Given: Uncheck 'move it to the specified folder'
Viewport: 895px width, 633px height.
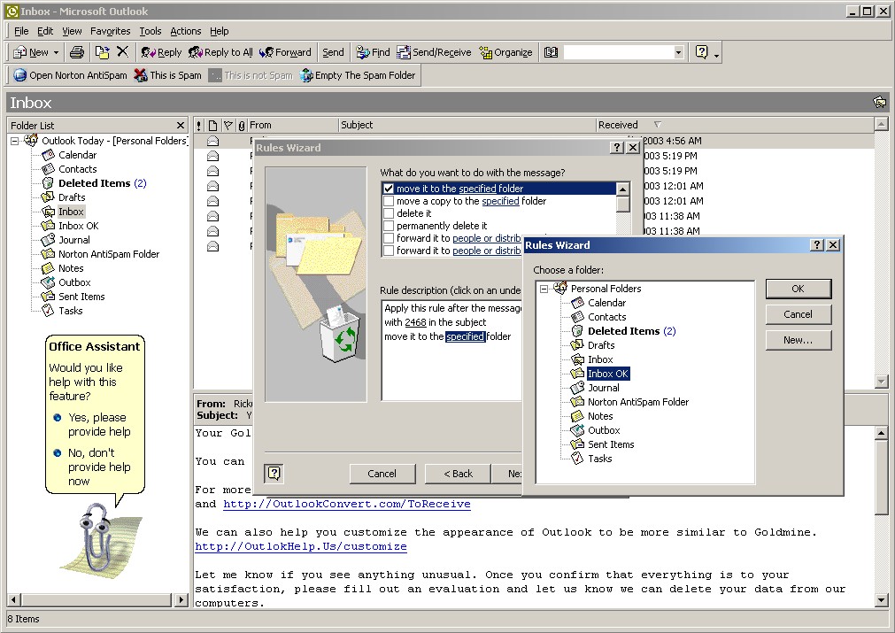Looking at the screenshot, I should 389,189.
